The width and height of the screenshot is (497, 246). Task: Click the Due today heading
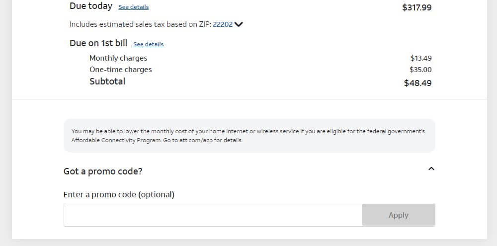point(91,6)
